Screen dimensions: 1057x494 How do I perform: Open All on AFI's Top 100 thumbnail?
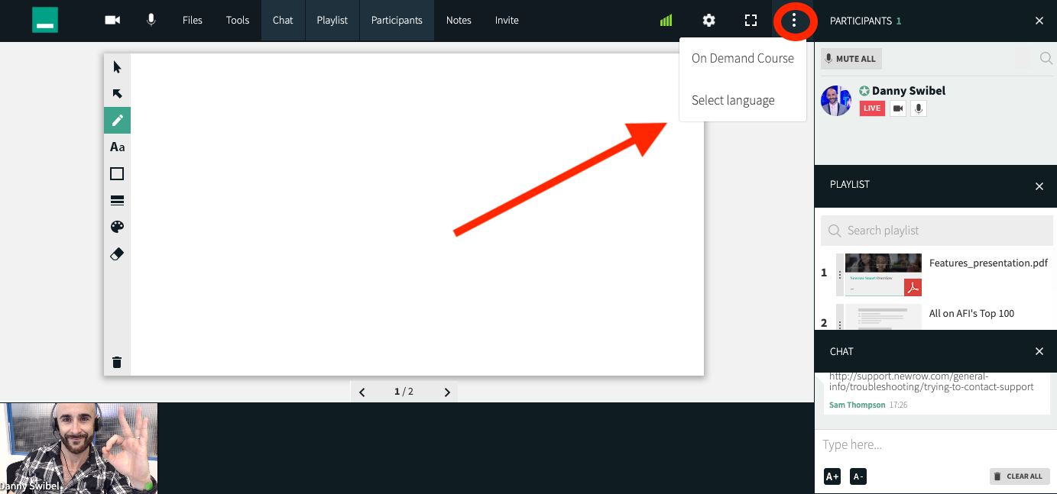[884, 317]
